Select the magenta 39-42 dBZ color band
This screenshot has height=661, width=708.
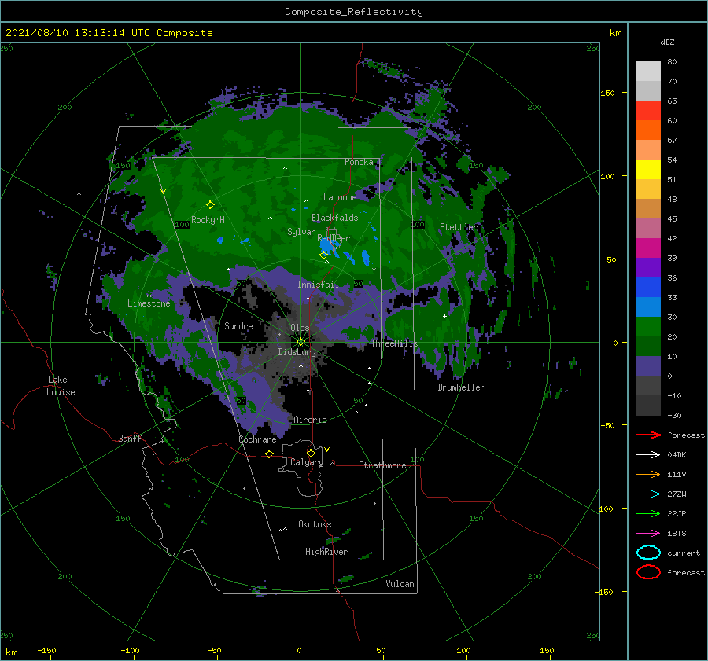click(x=648, y=248)
